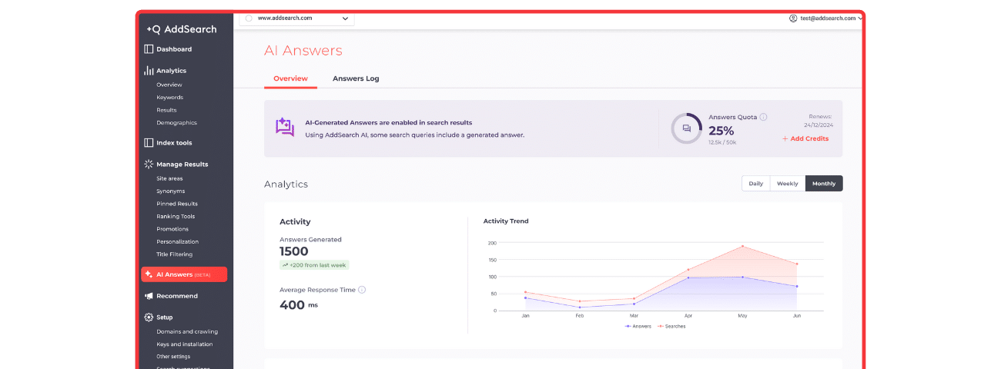The width and height of the screenshot is (1001, 369).
Task: Open the Results analytics page
Action: pos(166,110)
